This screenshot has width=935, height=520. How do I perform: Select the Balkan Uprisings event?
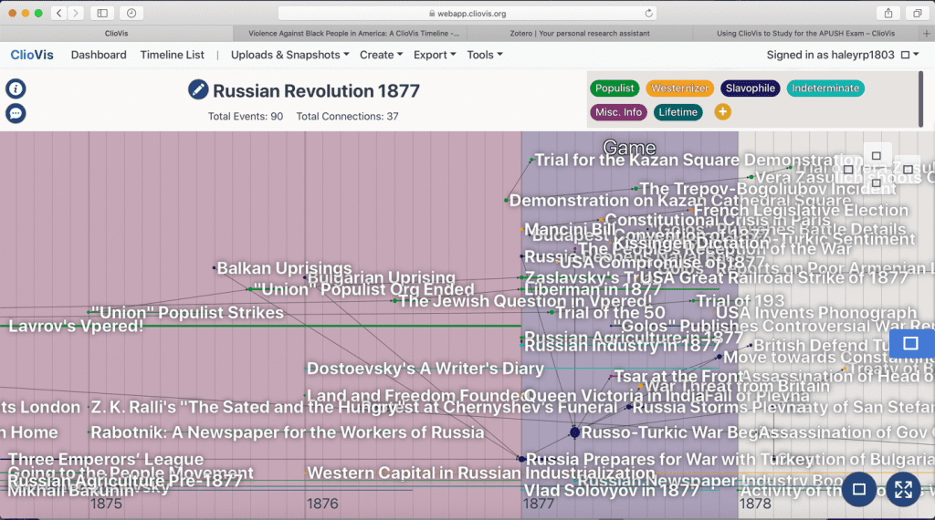[284, 268]
